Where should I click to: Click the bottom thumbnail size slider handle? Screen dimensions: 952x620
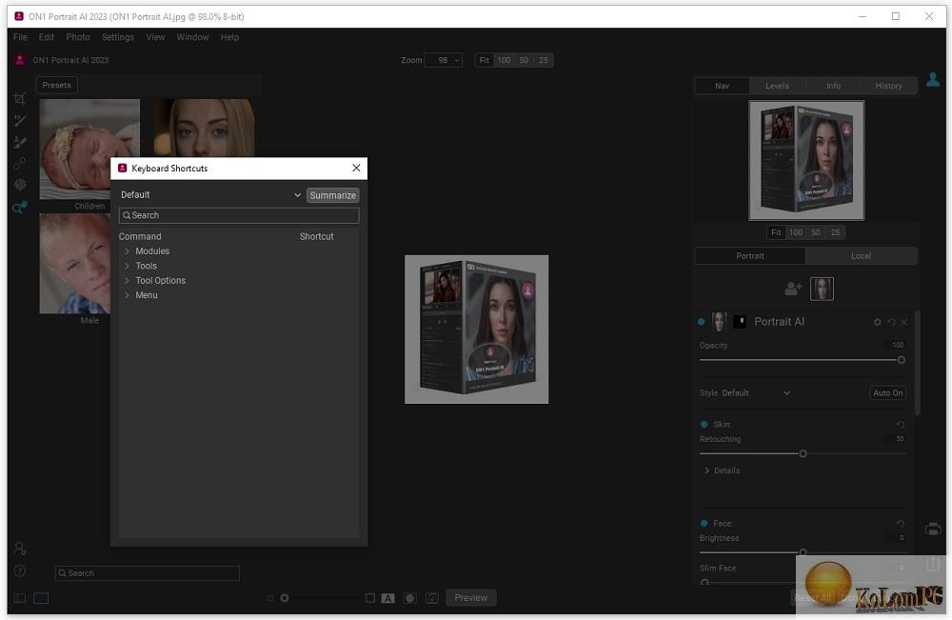(284, 598)
